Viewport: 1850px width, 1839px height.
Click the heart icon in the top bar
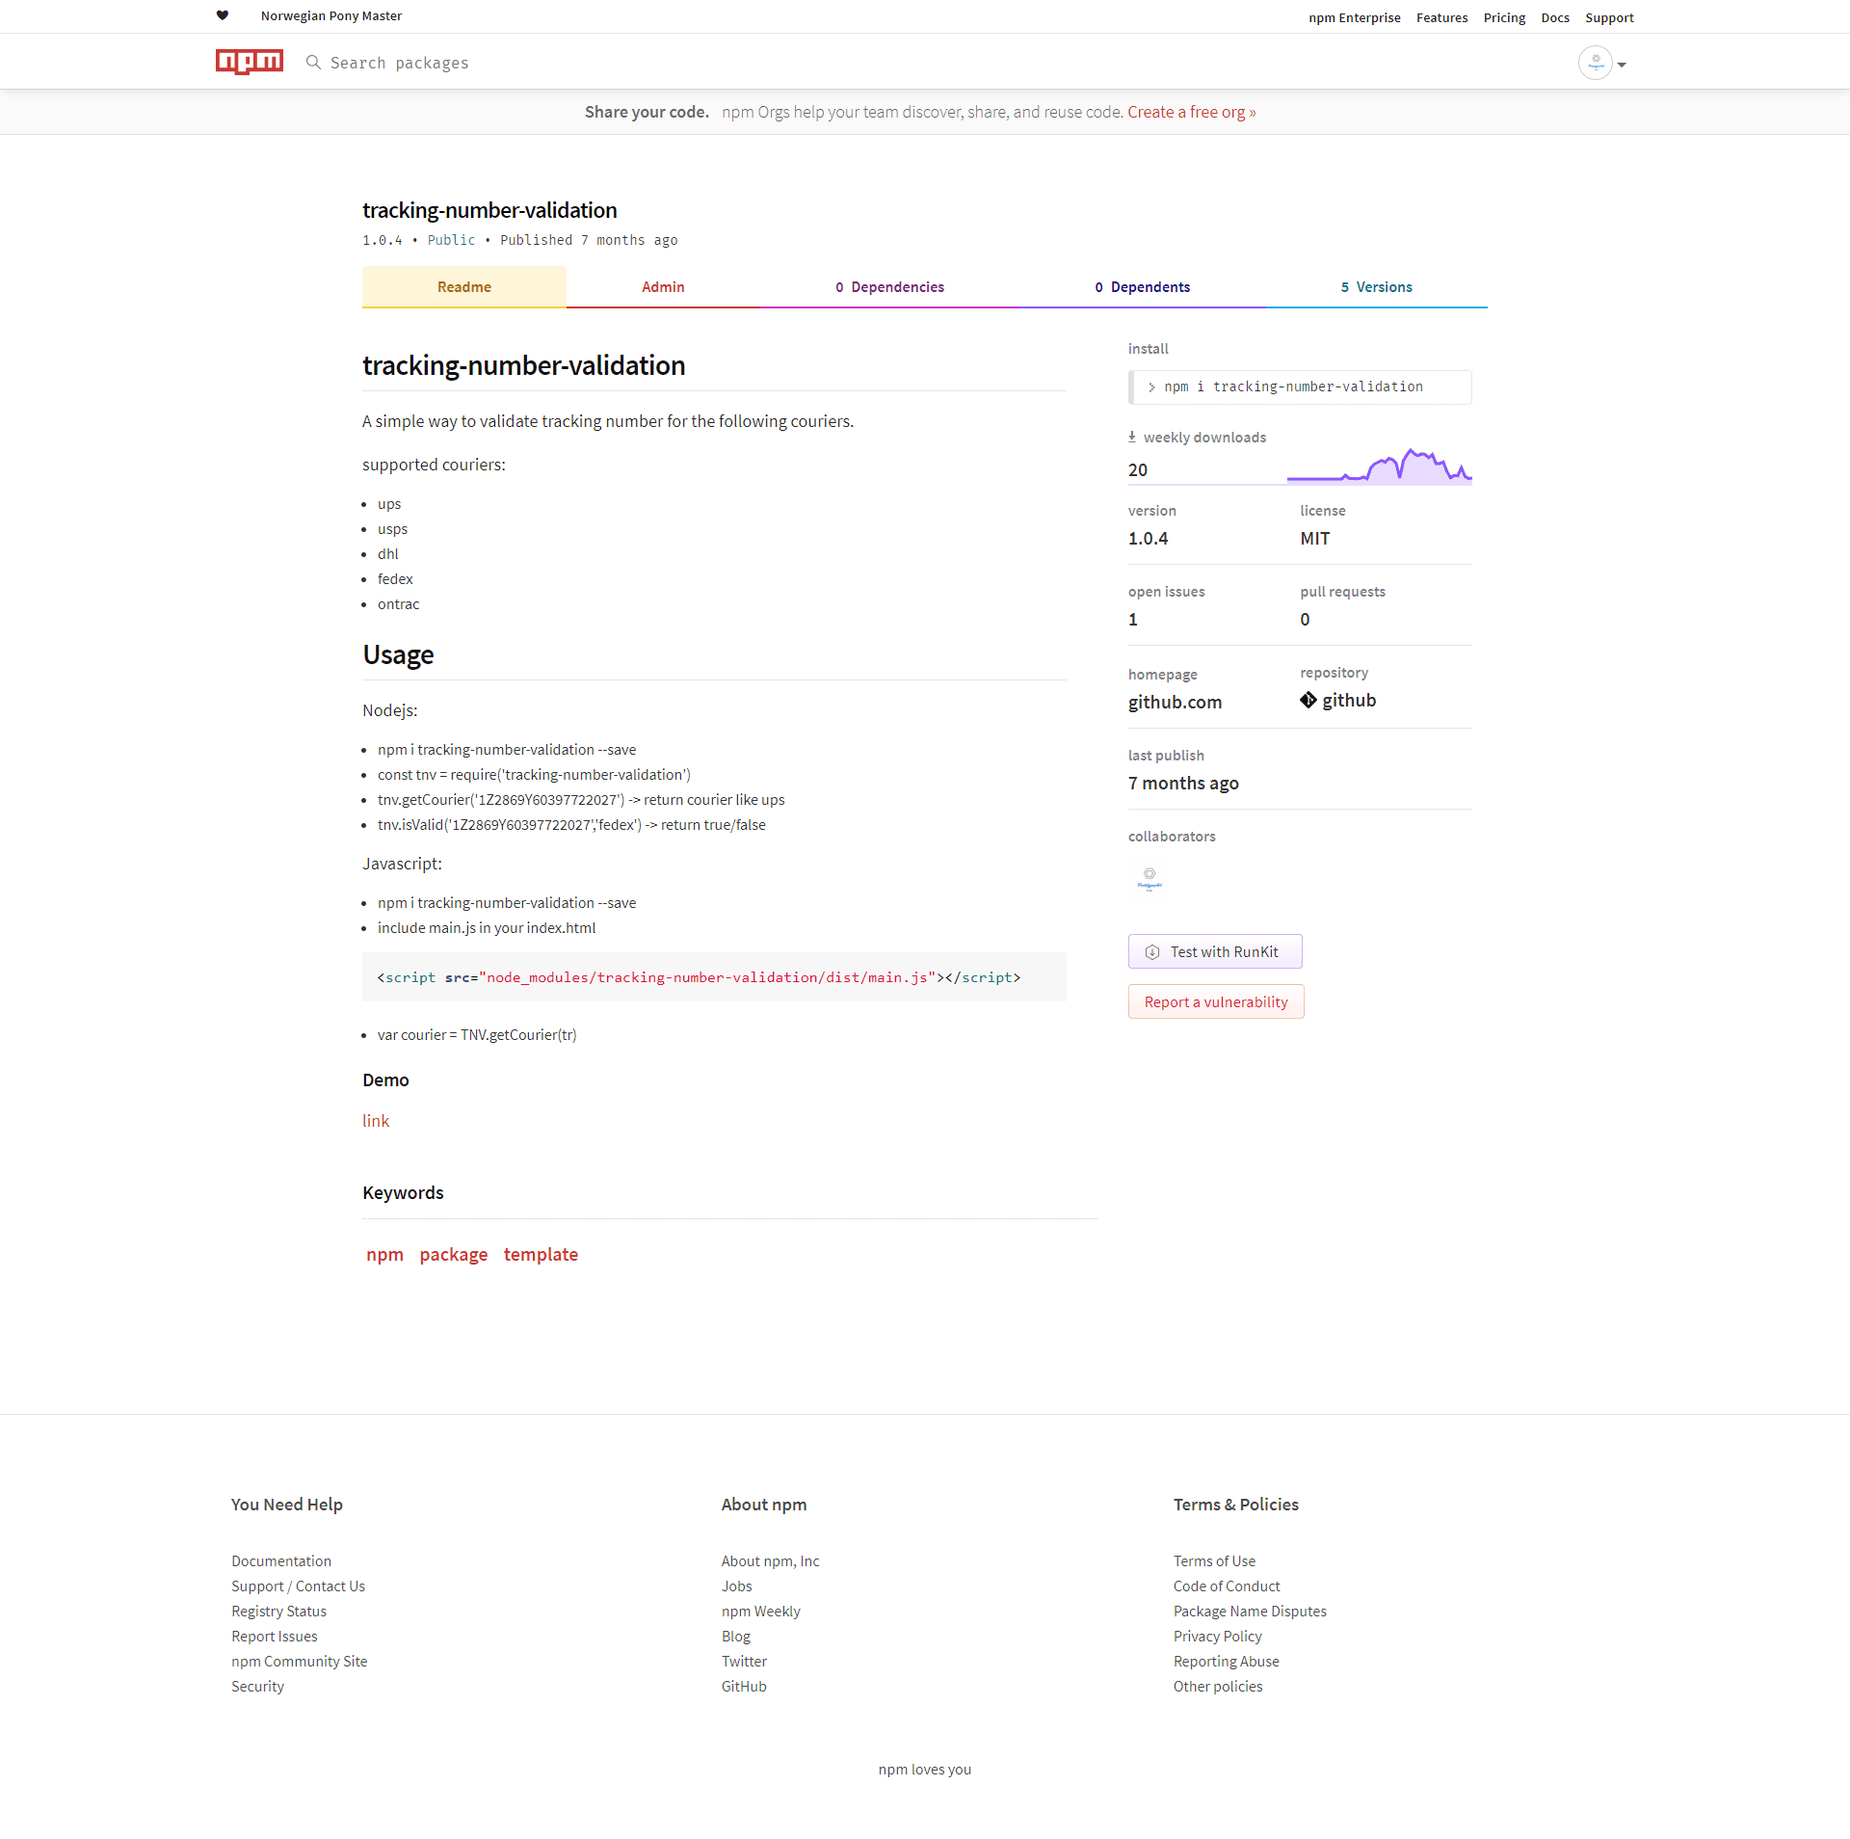(x=223, y=15)
